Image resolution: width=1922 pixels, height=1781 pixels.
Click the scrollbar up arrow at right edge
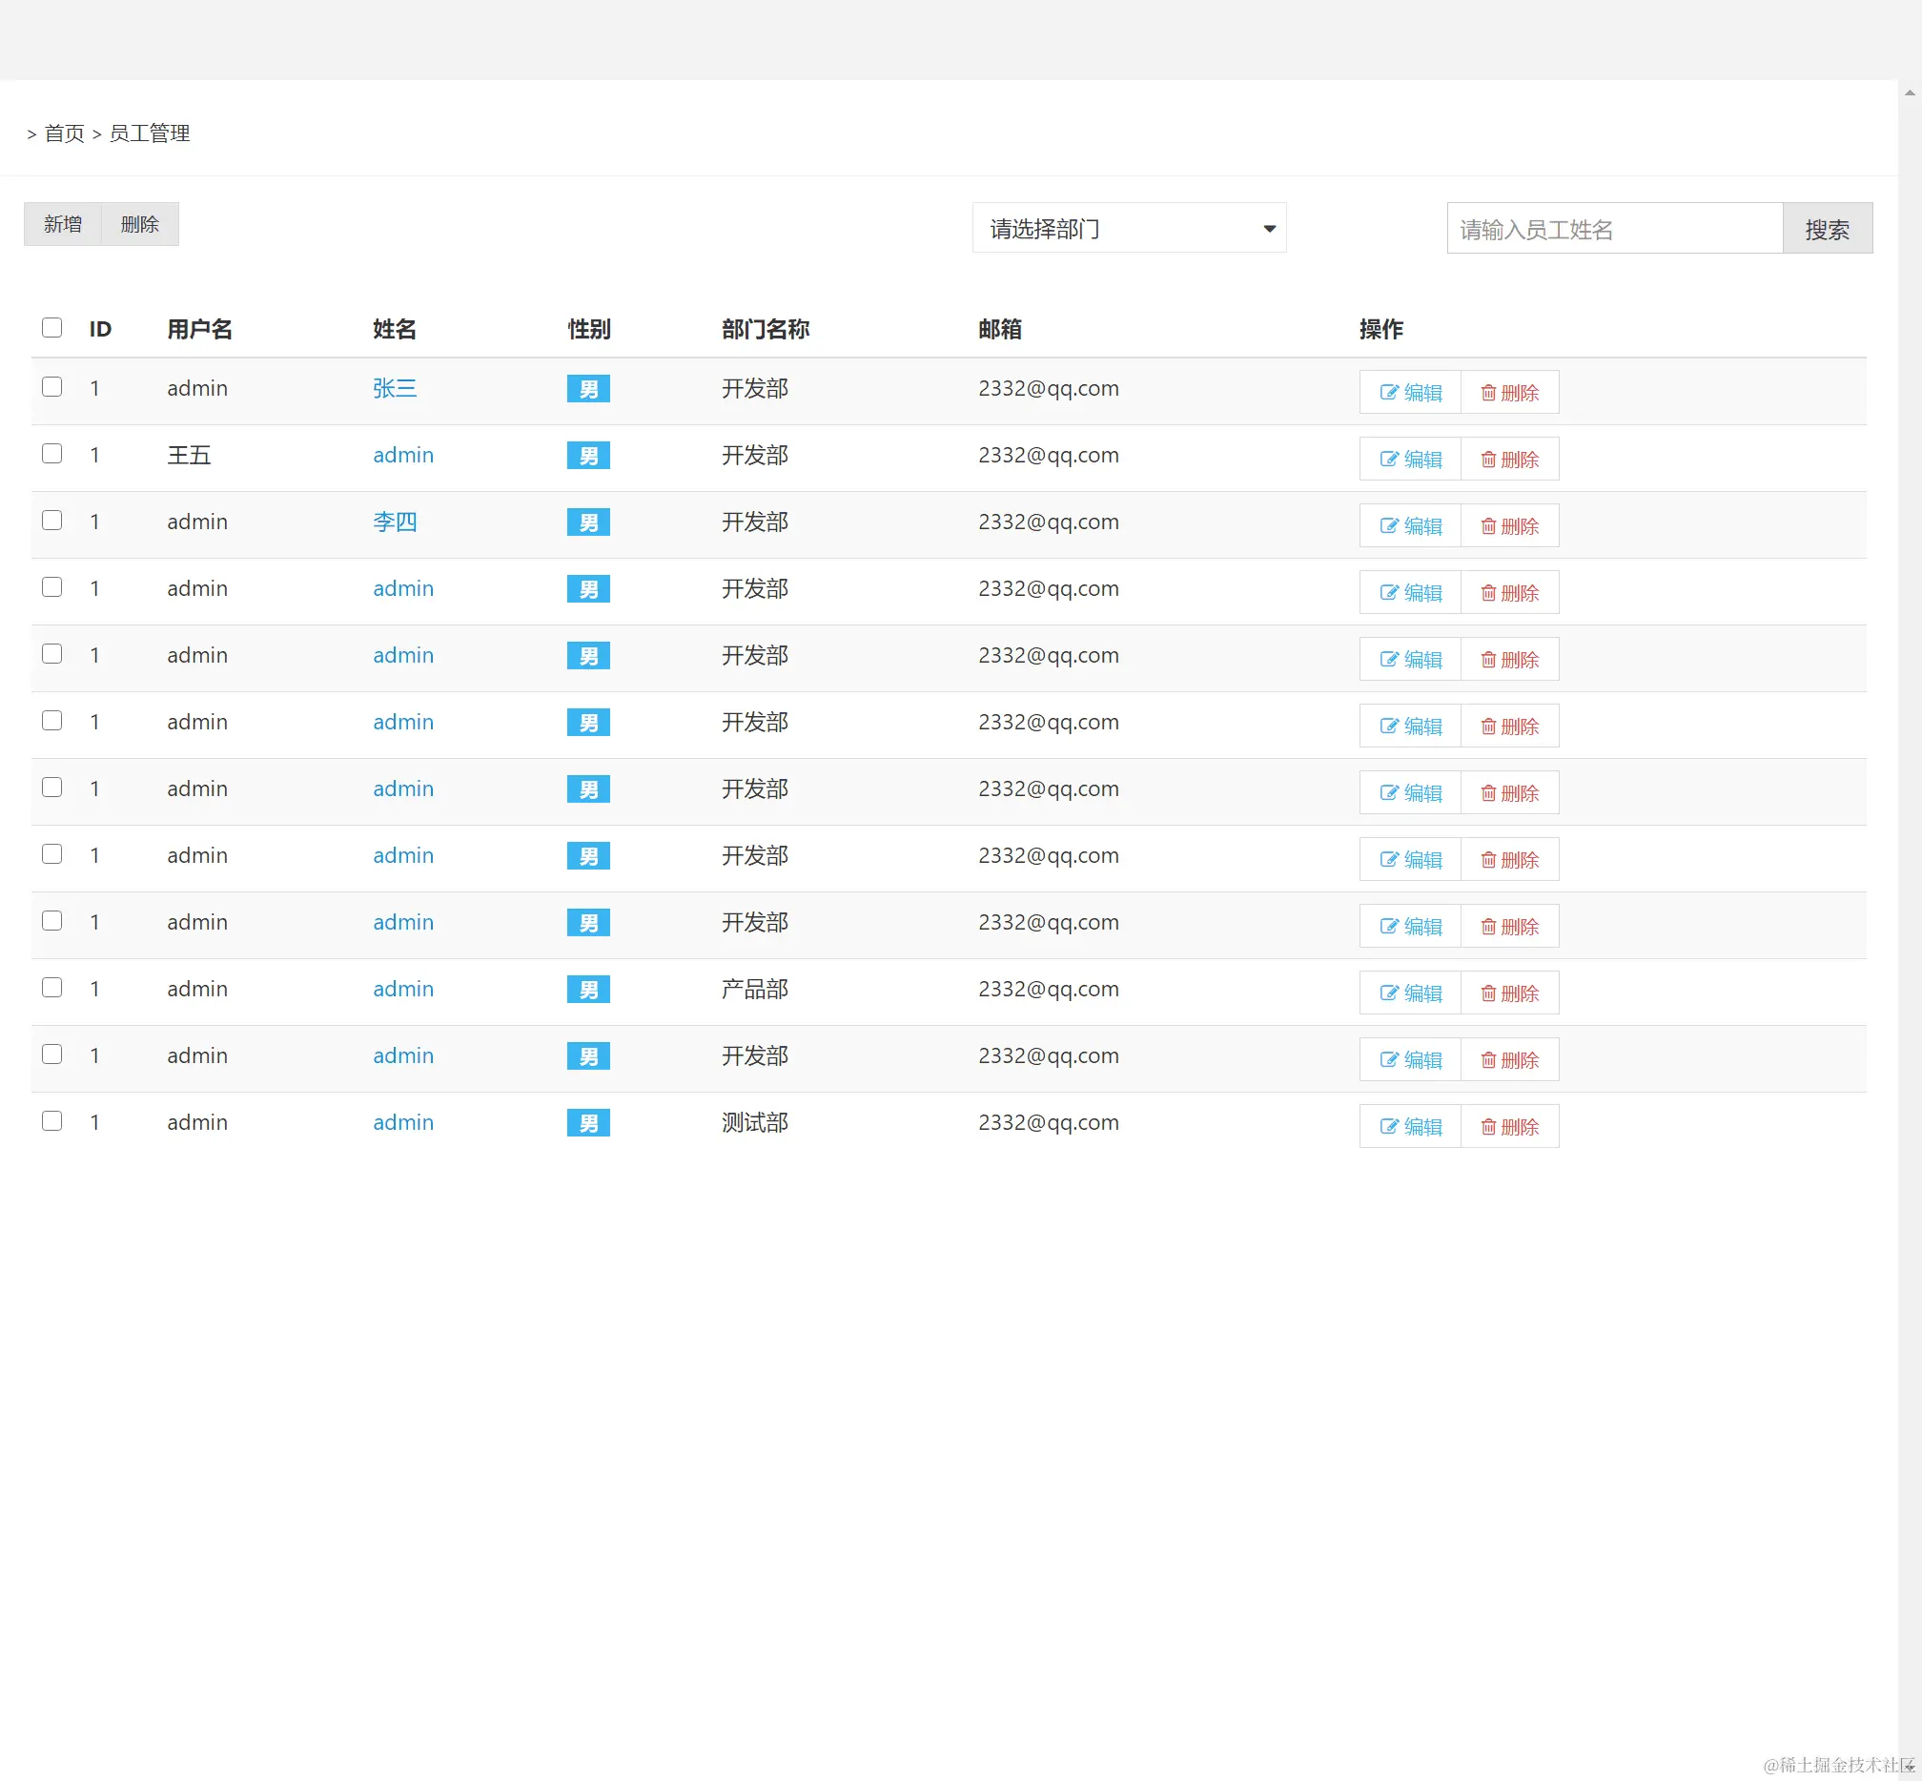tap(1909, 92)
